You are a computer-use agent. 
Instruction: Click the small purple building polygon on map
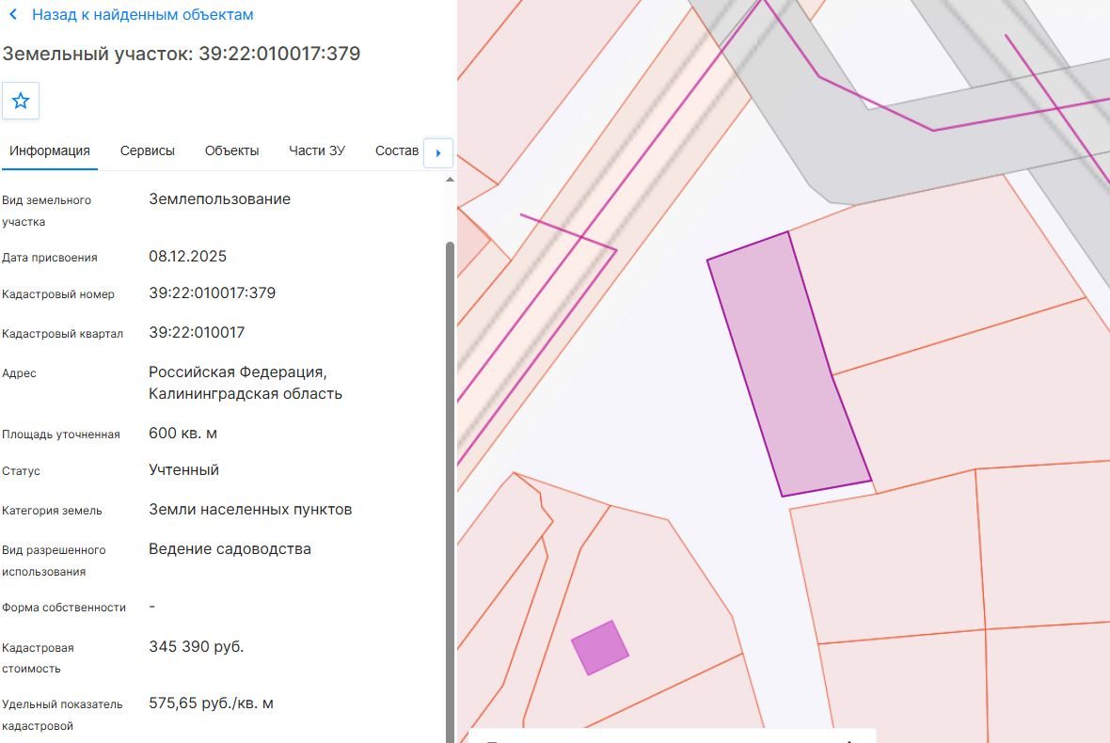click(599, 647)
